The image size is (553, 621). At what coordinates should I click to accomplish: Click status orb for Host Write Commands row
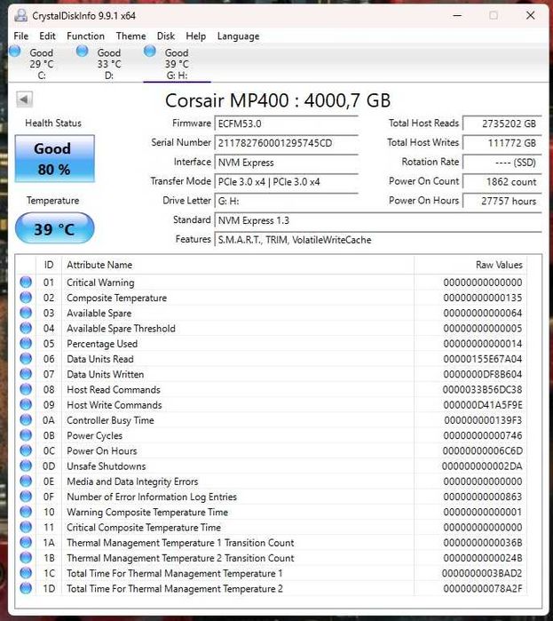click(x=26, y=405)
